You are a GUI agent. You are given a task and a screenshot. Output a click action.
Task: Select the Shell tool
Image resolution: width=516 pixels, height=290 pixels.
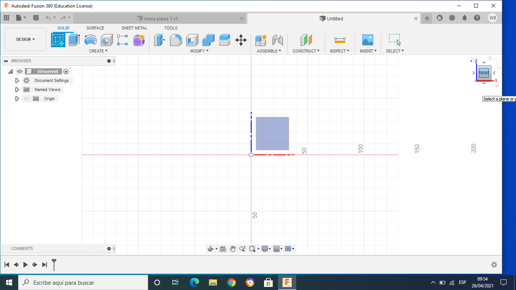192,40
